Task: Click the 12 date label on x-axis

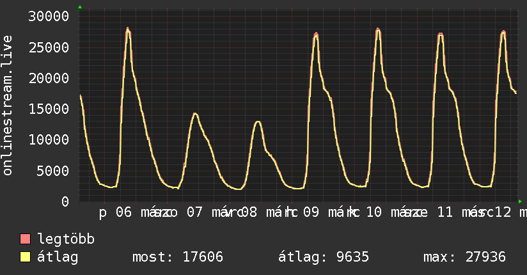Action: [x=503, y=212]
